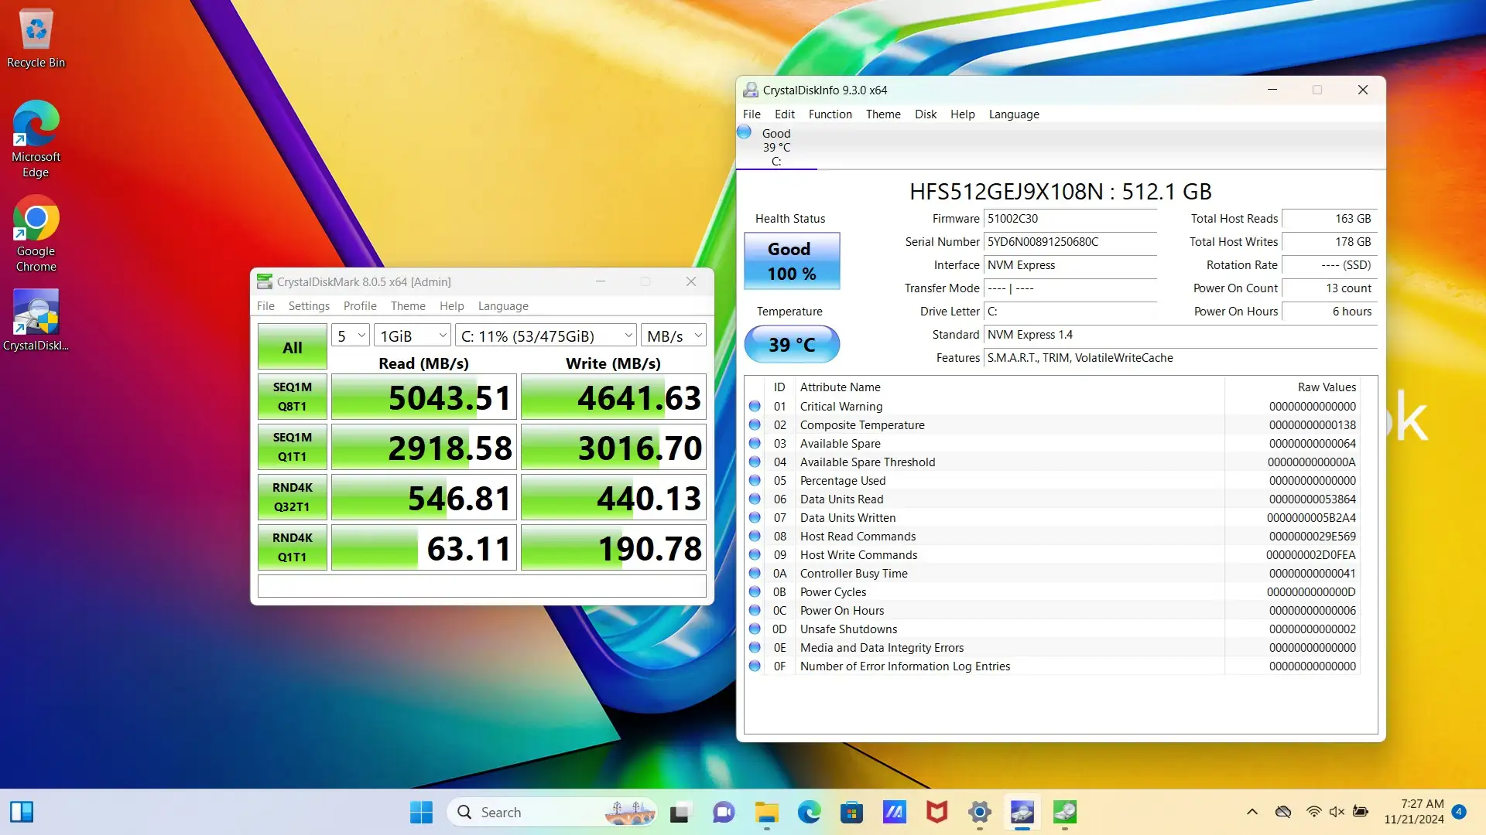Run the RND4K Q1T1 test
Viewport: 1486px width, 835px height.
click(x=293, y=547)
